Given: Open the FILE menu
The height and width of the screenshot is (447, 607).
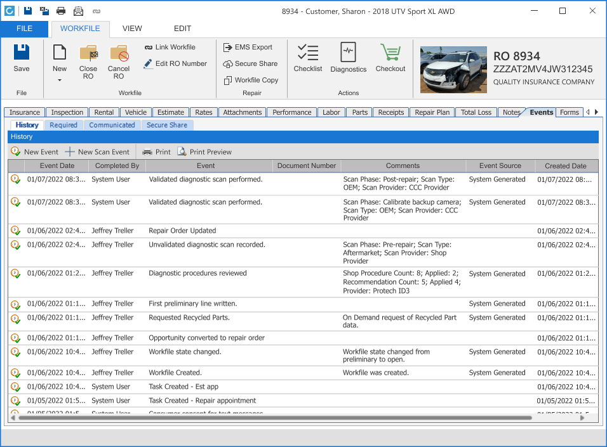Looking at the screenshot, I should tap(24, 29).
